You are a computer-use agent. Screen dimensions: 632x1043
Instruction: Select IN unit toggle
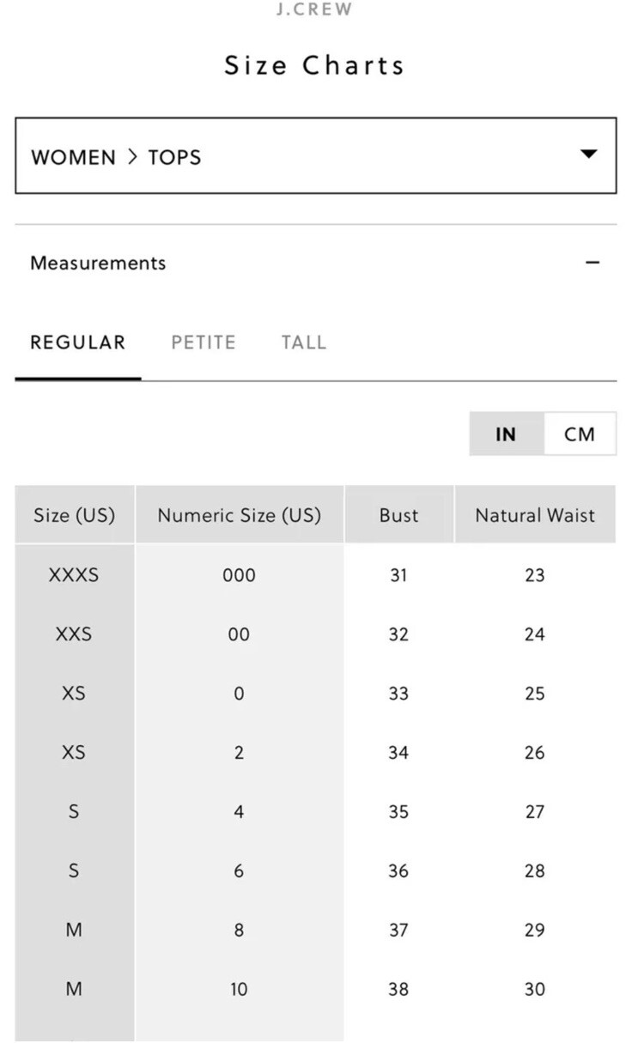coord(507,434)
